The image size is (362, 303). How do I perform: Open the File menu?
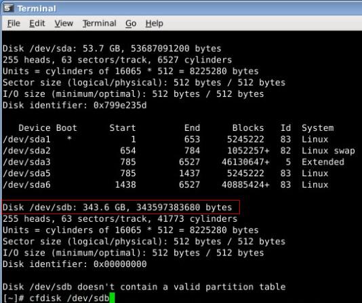pyautogui.click(x=14, y=23)
